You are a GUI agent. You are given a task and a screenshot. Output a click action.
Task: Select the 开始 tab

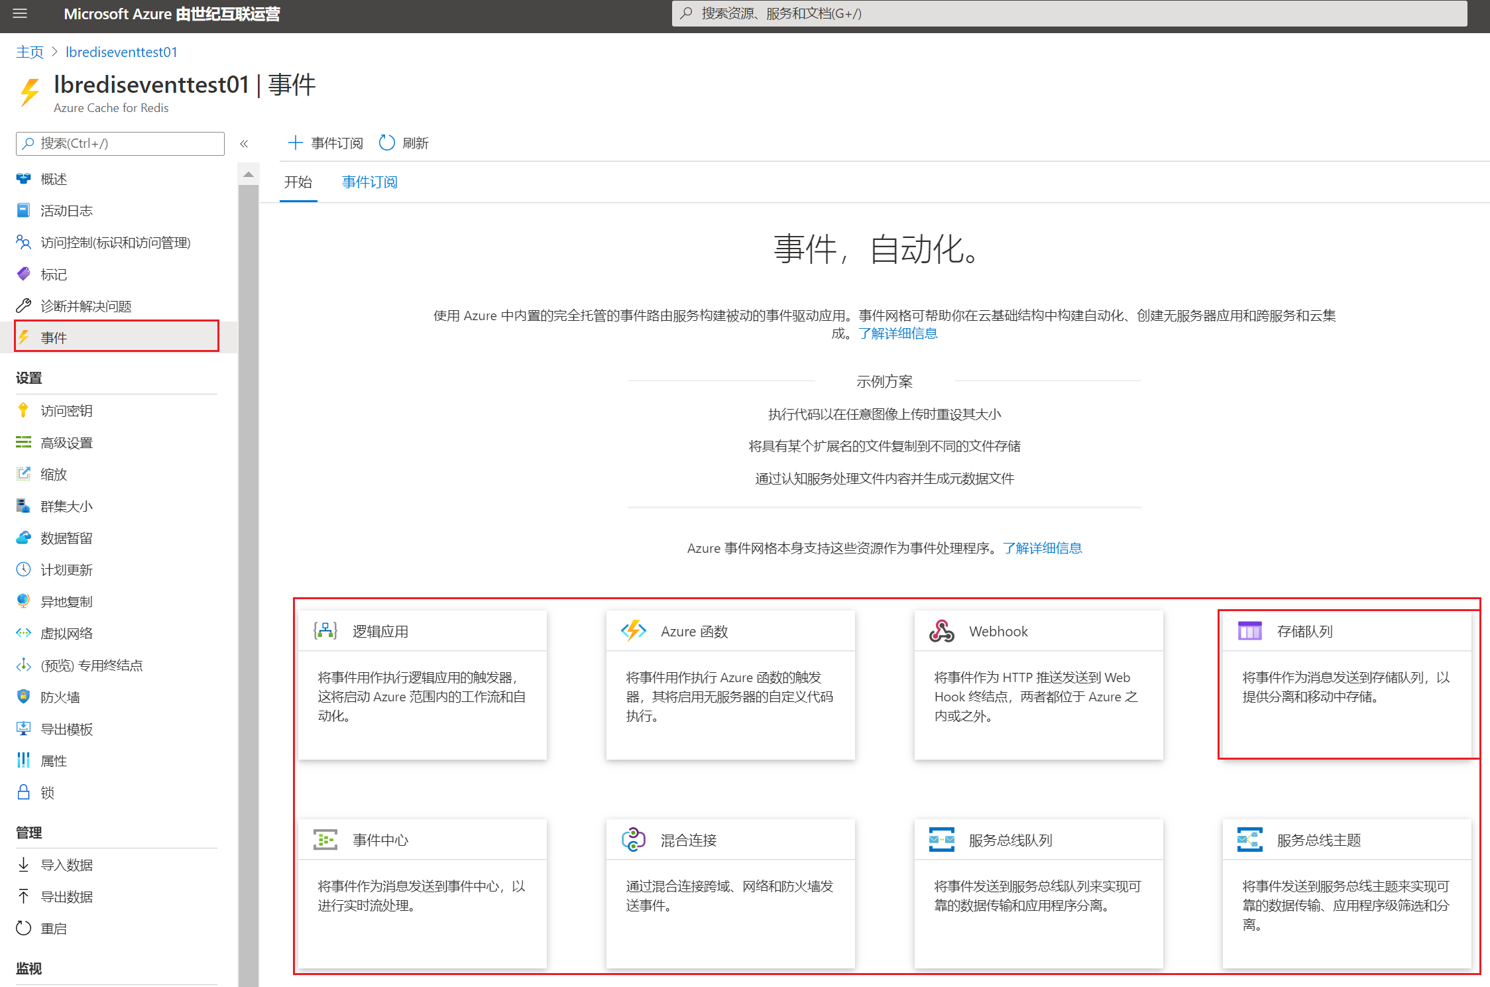coord(298,182)
